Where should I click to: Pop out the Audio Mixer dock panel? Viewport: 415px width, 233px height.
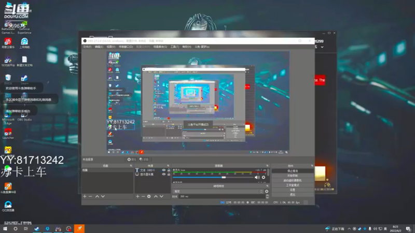[267, 166]
